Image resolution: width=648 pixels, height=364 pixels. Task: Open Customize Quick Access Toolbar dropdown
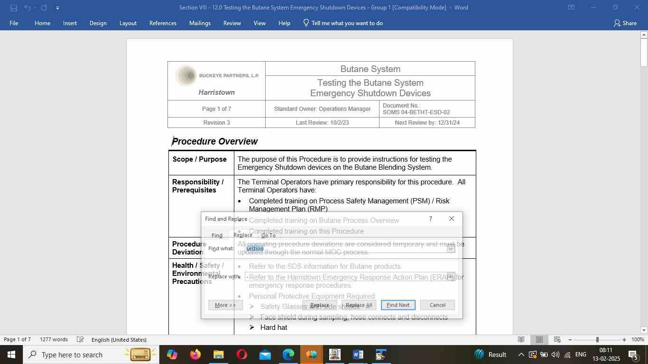[57, 8]
